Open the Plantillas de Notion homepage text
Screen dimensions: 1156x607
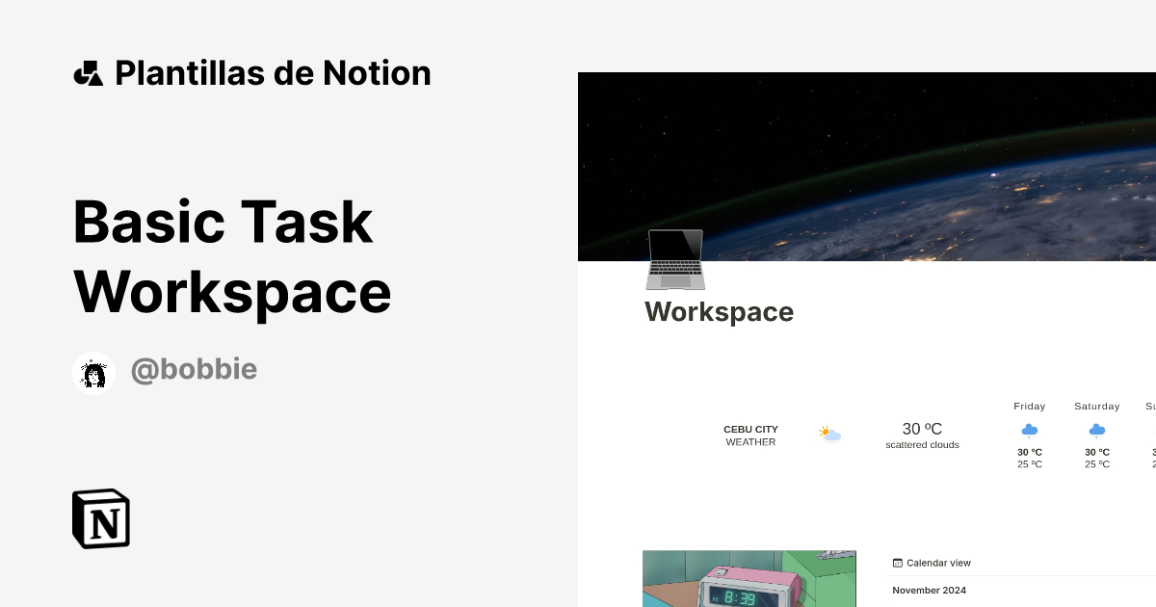point(273,72)
